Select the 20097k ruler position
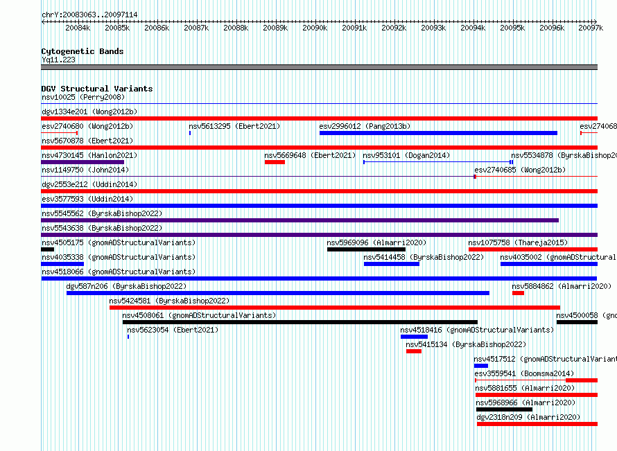The height and width of the screenshot is (451, 617). click(591, 28)
